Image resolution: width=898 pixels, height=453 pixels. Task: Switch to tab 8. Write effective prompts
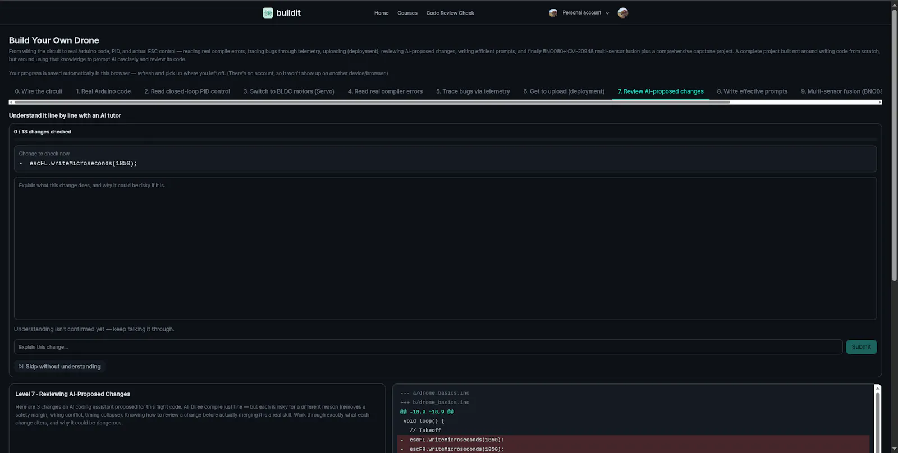pos(752,91)
